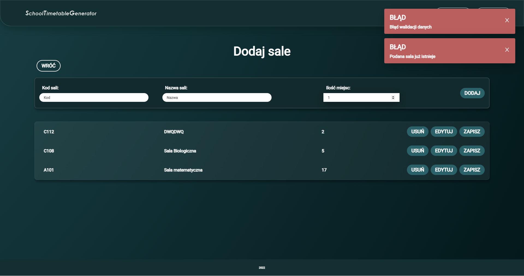Close the "Podana sala już istnieje" error toast

tap(507, 50)
